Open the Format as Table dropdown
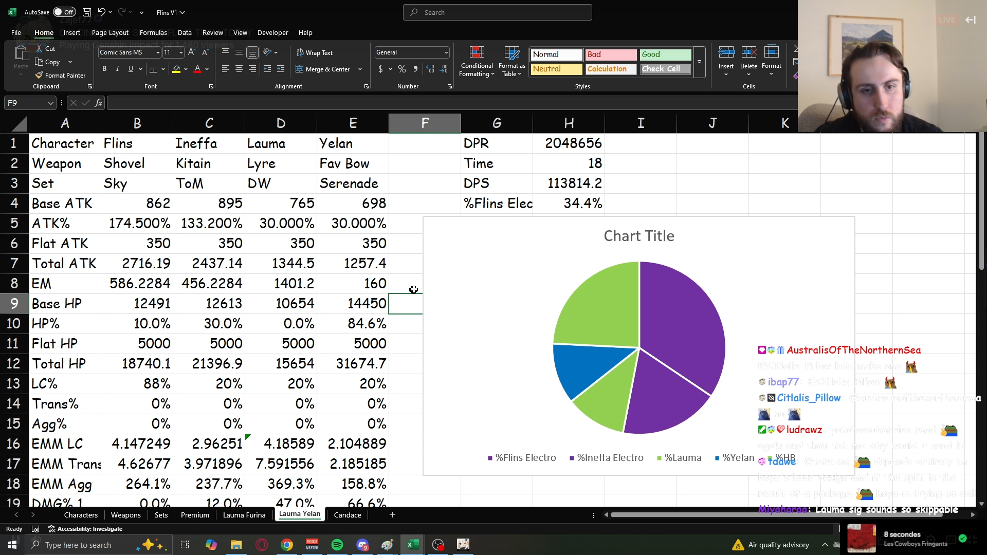987x555 pixels. click(x=511, y=62)
